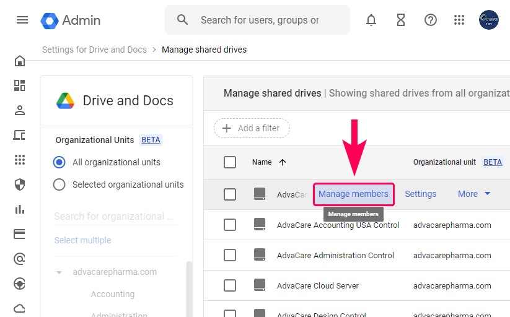Click Add a filter button
This screenshot has width=510, height=317.
click(x=252, y=128)
